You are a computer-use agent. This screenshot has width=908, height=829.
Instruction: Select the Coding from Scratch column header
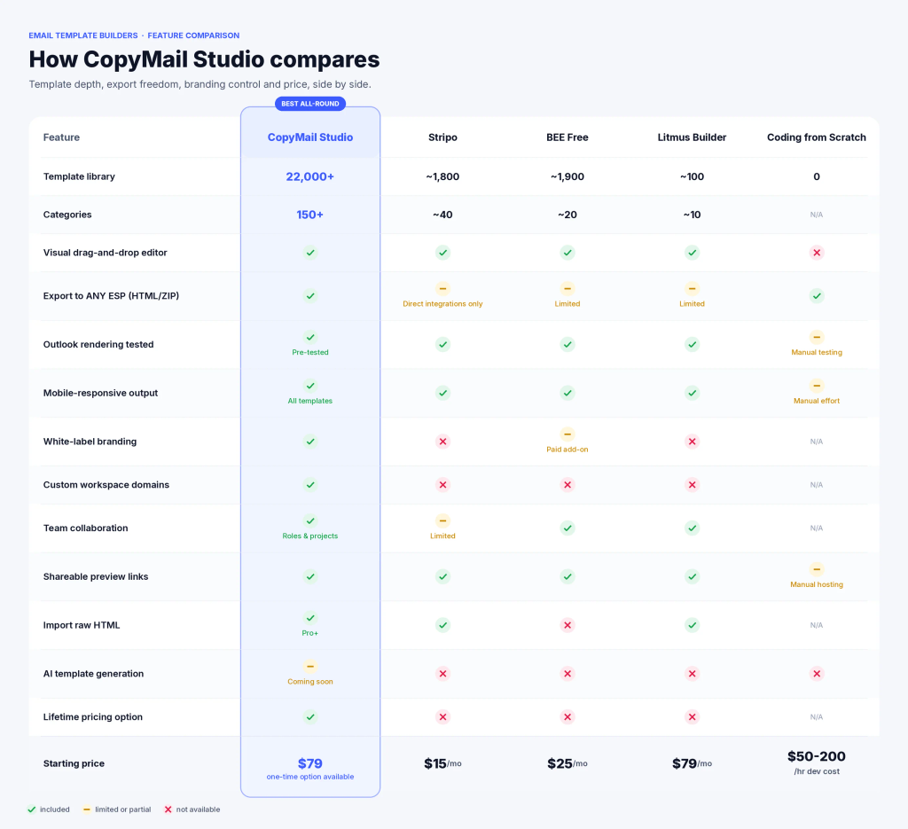click(817, 137)
